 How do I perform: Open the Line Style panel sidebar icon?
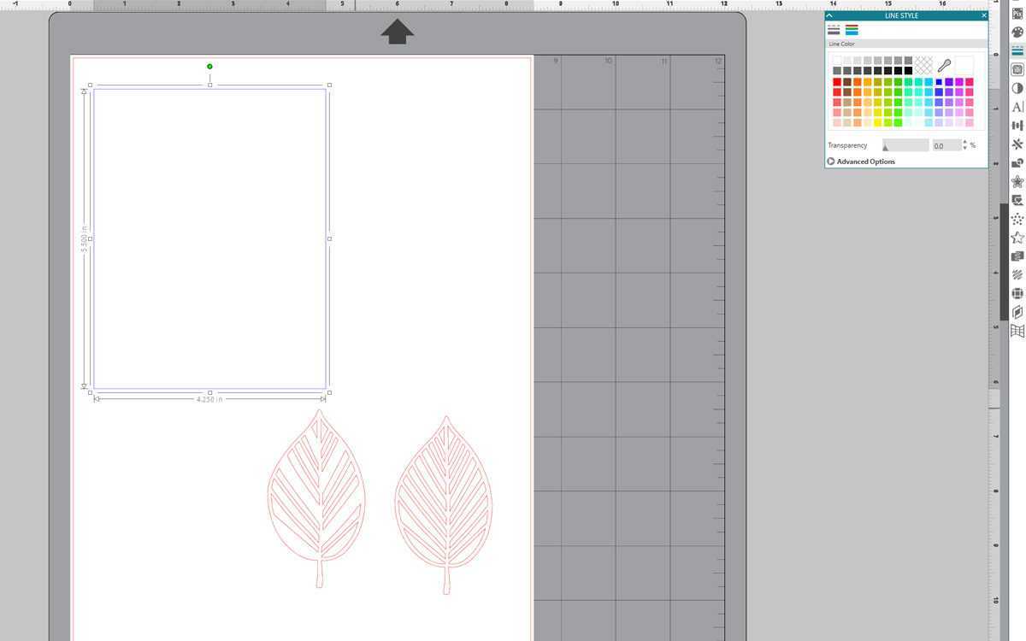point(1017,51)
